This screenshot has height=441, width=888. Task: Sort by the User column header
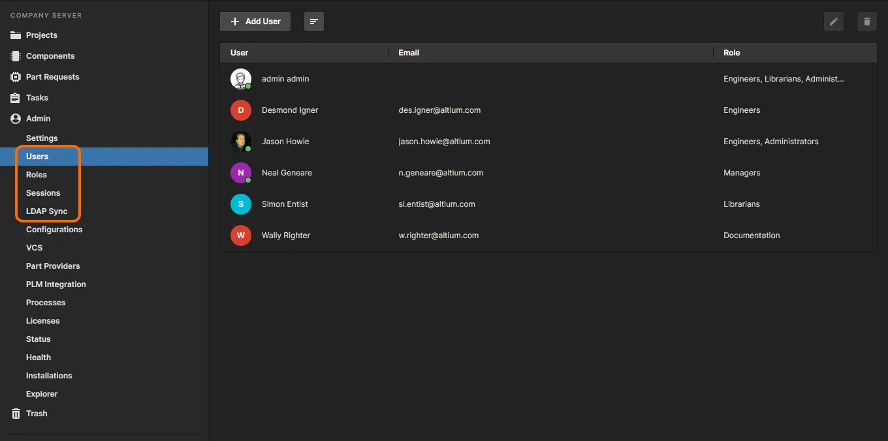(240, 53)
